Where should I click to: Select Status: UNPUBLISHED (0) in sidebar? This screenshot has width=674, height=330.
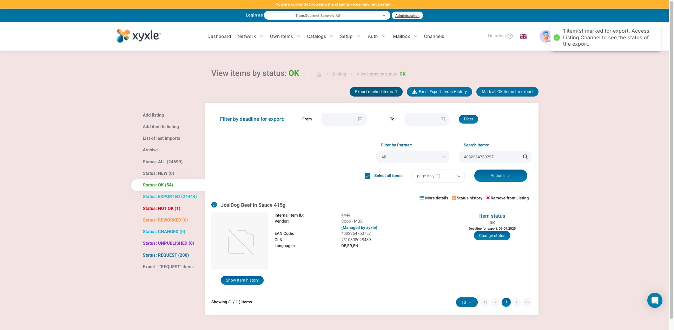168,243
